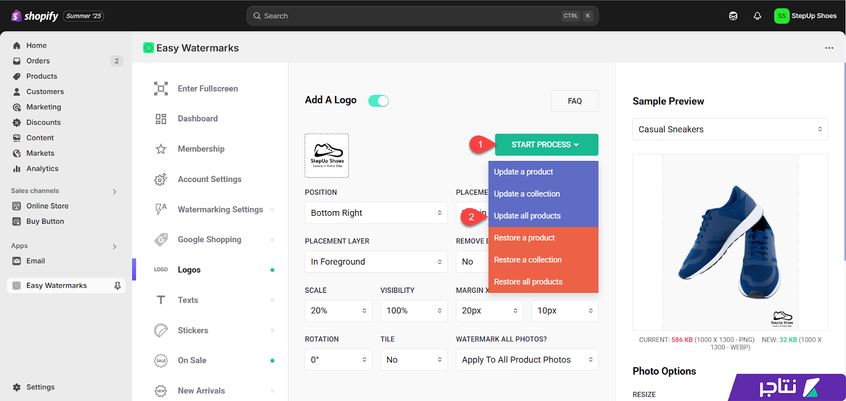Change the sample preview product from Casual Sneakers
The height and width of the screenshot is (401, 846).
click(x=730, y=129)
